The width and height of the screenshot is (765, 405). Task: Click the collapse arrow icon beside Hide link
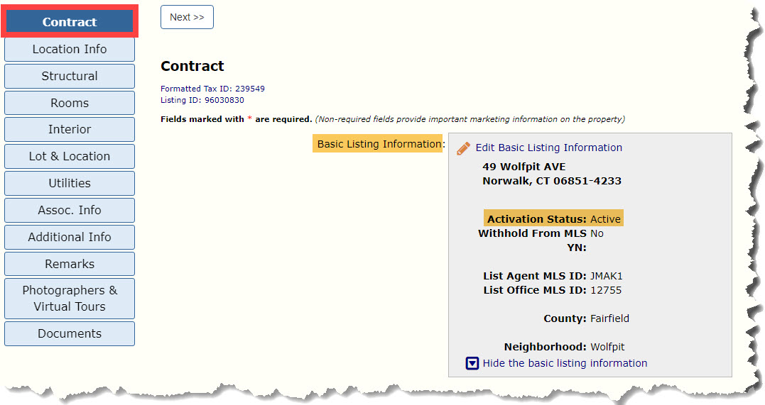[472, 364]
